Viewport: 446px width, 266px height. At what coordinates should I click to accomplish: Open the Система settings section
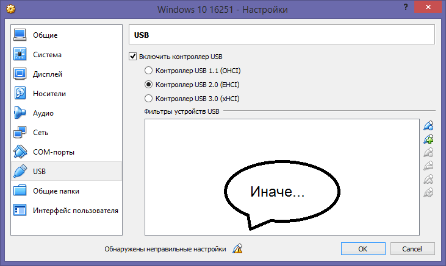click(67, 55)
